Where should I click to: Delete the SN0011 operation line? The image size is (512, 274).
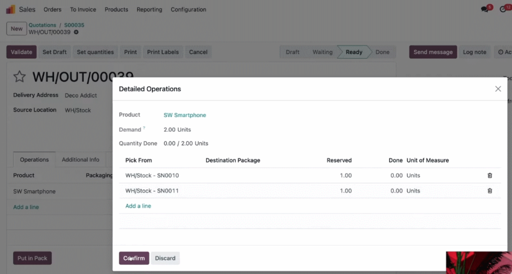[x=489, y=190]
